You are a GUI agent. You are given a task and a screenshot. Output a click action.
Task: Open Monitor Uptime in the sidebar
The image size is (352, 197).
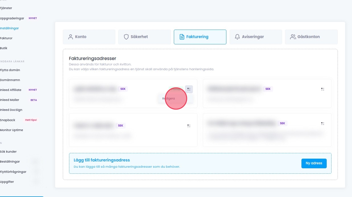[x=11, y=130]
